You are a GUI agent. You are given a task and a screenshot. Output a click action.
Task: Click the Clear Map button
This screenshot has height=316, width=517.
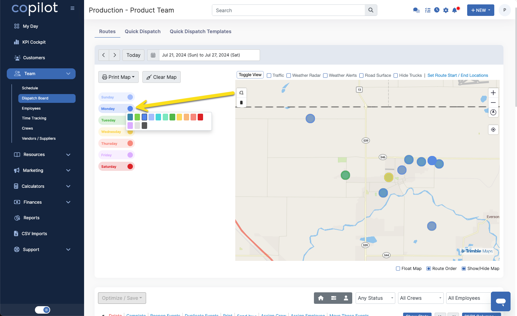click(161, 77)
